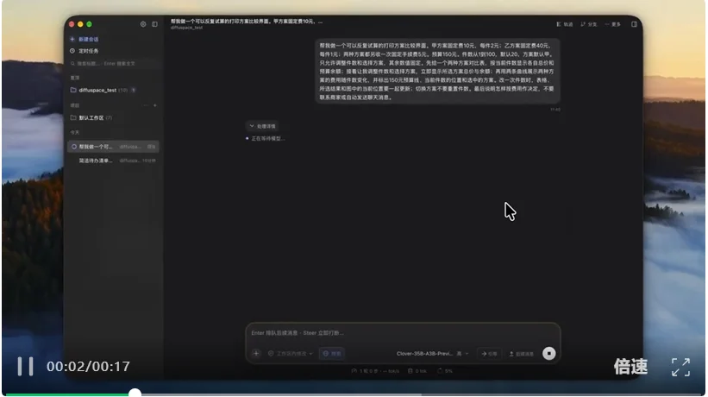This screenshot has height=397, width=708.
Task: Stop generation with the round stop button
Action: pos(549,354)
